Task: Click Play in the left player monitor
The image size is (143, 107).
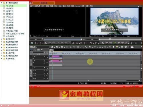Action: click(57, 43)
